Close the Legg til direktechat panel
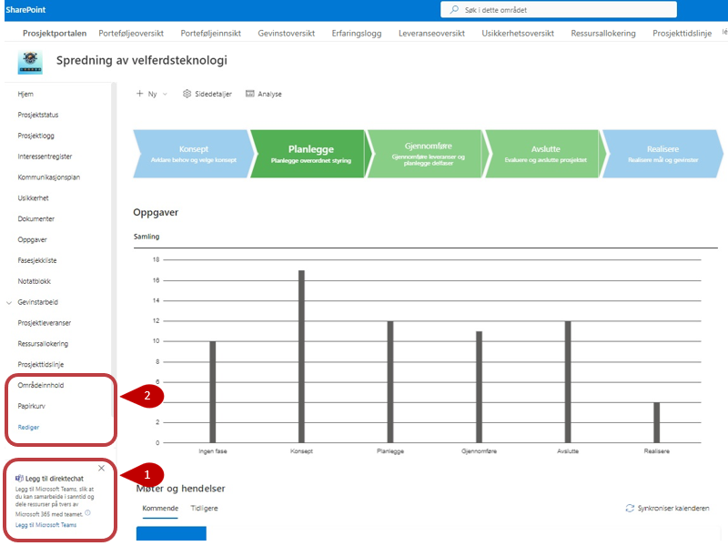The image size is (728, 546). pos(101,469)
